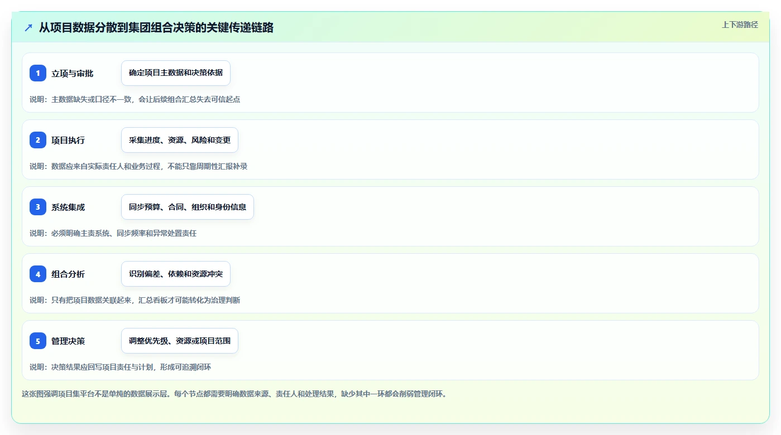This screenshot has height=435, width=781.
Task: Click the note starting 说明：只有把项目数据关联起来
Action: point(135,300)
